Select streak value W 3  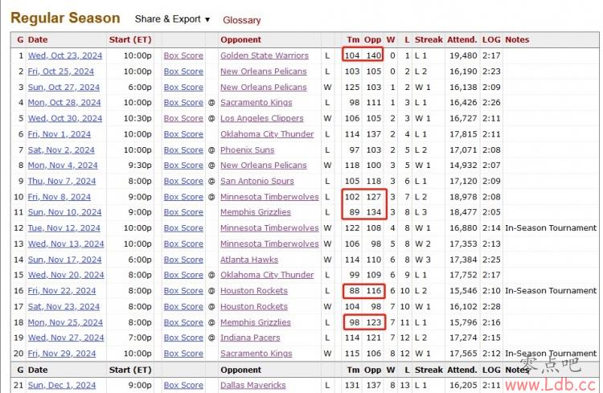pos(422,260)
